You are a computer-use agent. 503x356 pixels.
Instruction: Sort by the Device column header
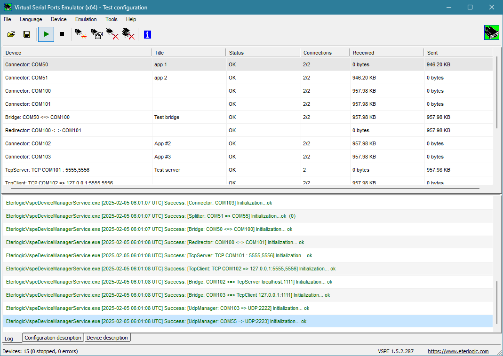click(x=77, y=53)
